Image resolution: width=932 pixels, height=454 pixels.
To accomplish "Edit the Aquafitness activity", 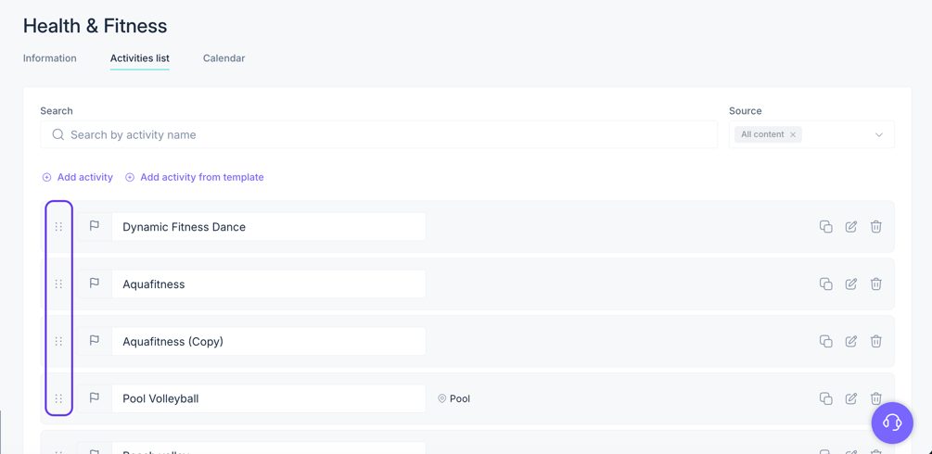I will [x=851, y=284].
